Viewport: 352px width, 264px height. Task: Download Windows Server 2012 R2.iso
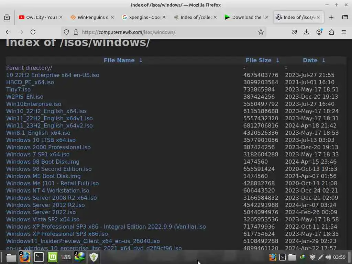point(45,205)
